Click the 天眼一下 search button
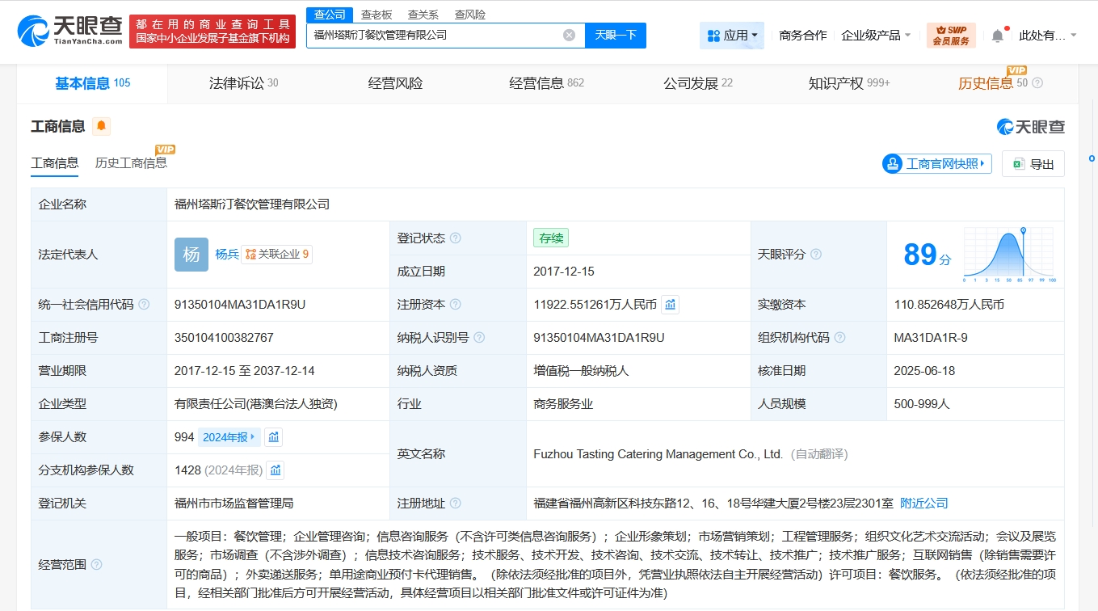This screenshot has width=1098, height=611. click(x=616, y=36)
